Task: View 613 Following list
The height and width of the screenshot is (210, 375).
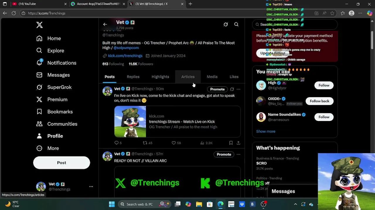Action: click(113, 64)
